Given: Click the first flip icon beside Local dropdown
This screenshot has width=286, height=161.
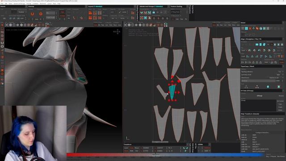Looking at the screenshot, I should click(x=249, y=51).
